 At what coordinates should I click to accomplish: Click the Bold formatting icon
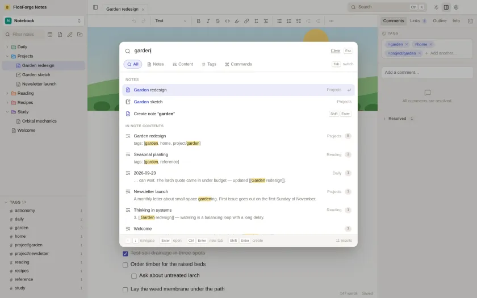(x=198, y=21)
